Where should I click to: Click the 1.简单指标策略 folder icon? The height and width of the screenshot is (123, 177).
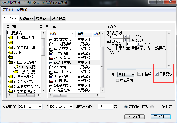[11, 48]
